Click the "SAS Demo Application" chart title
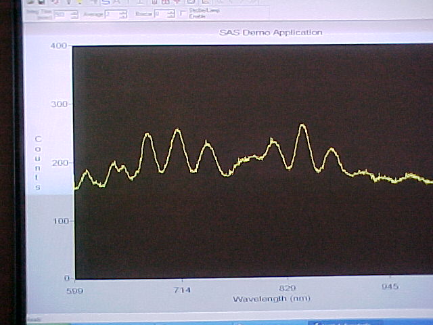The width and height of the screenshot is (433, 325). [271, 32]
